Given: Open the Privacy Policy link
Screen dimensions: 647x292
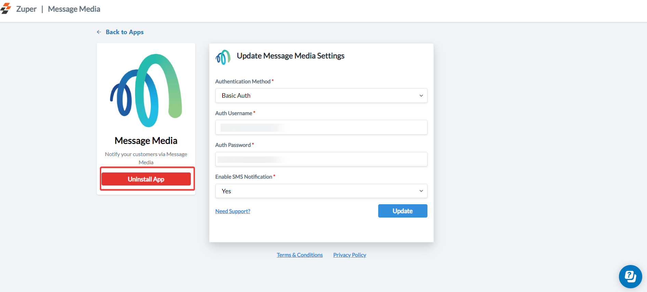Looking at the screenshot, I should point(349,255).
